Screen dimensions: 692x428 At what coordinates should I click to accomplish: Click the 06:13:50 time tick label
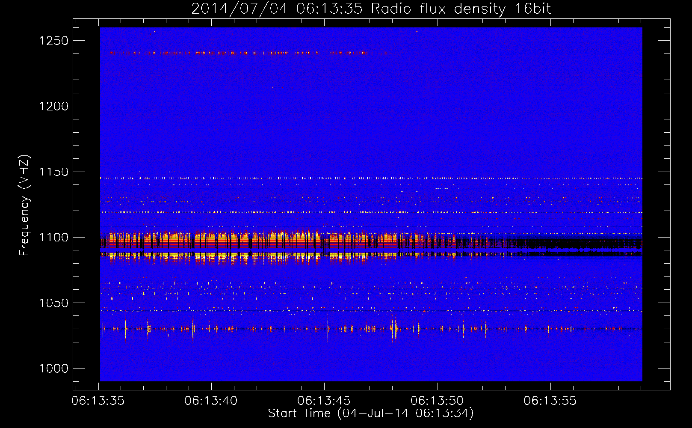(437, 401)
